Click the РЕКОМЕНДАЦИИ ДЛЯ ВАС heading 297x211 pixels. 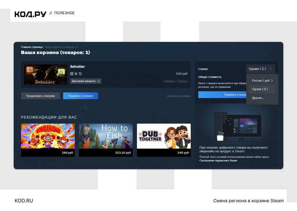pyautogui.click(x=49, y=117)
